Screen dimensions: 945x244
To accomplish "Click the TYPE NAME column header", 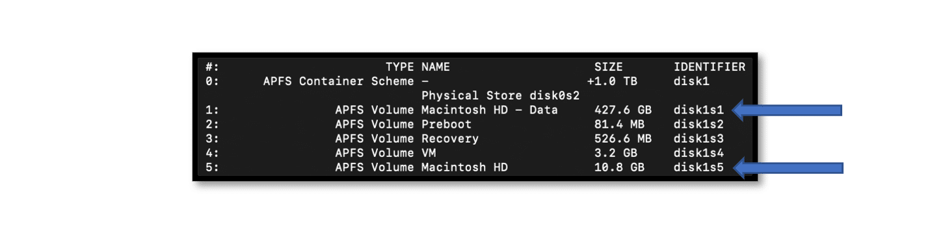I will 418,67.
